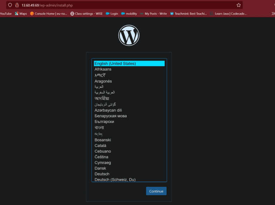Image resolution: width=275 pixels, height=205 pixels.
Task: Select Català in the language list
Action: click(x=129, y=145)
